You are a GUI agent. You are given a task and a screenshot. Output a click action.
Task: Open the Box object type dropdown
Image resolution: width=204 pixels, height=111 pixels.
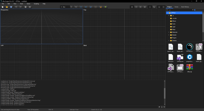65,7
